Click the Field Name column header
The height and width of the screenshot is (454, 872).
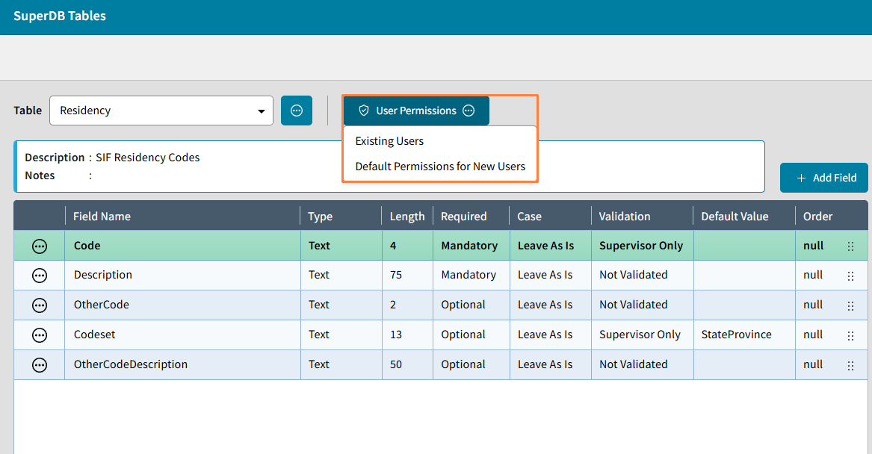[102, 216]
